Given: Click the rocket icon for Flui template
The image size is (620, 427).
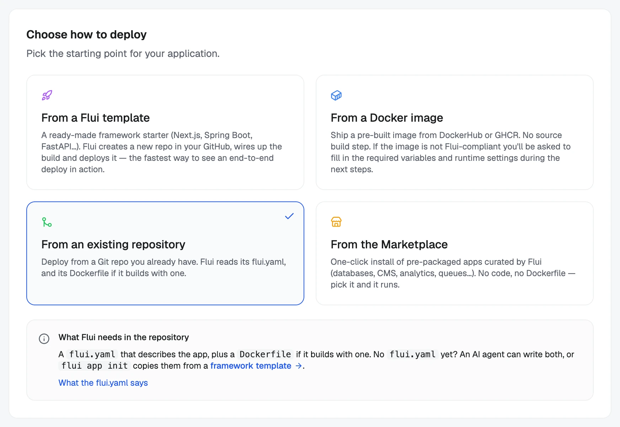Looking at the screenshot, I should point(47,95).
